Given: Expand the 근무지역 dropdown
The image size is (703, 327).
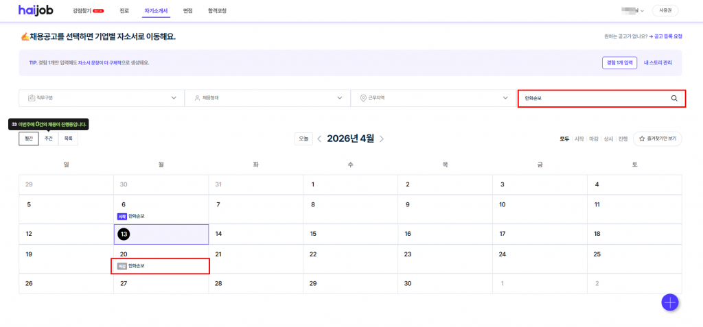Looking at the screenshot, I should 434,98.
